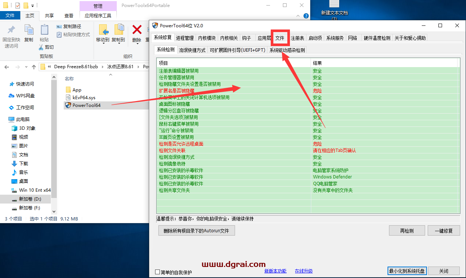Select the App folder in the file list

coord(73,90)
